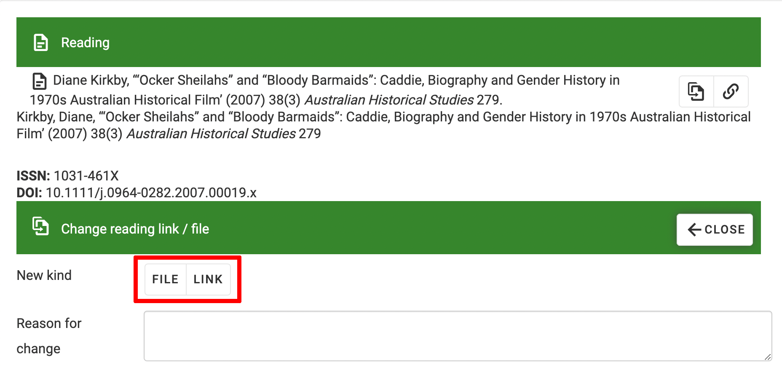Click the document icon in Reading header
The image size is (782, 387).
(x=41, y=43)
